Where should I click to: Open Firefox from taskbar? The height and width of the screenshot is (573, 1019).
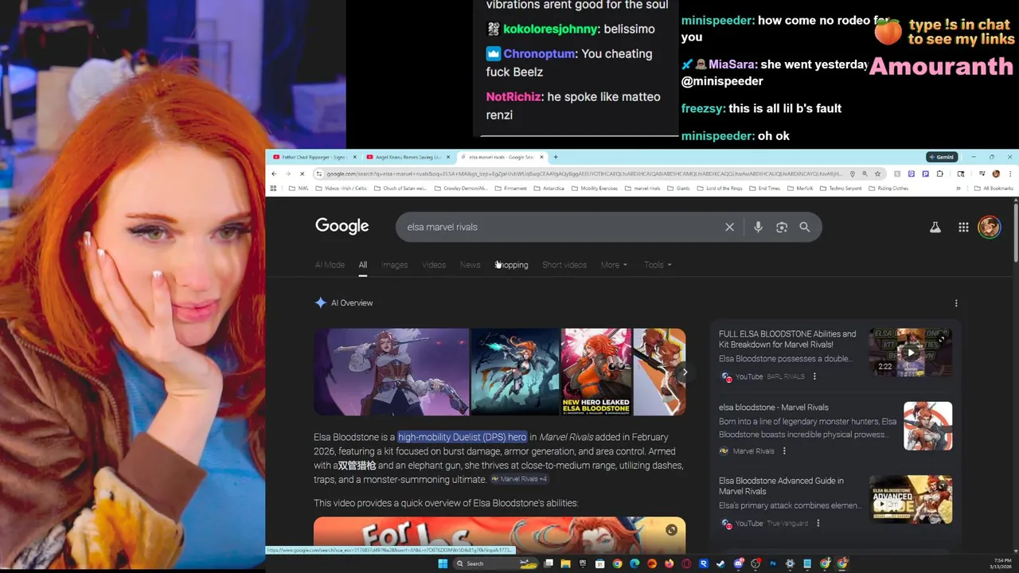pyautogui.click(x=669, y=563)
